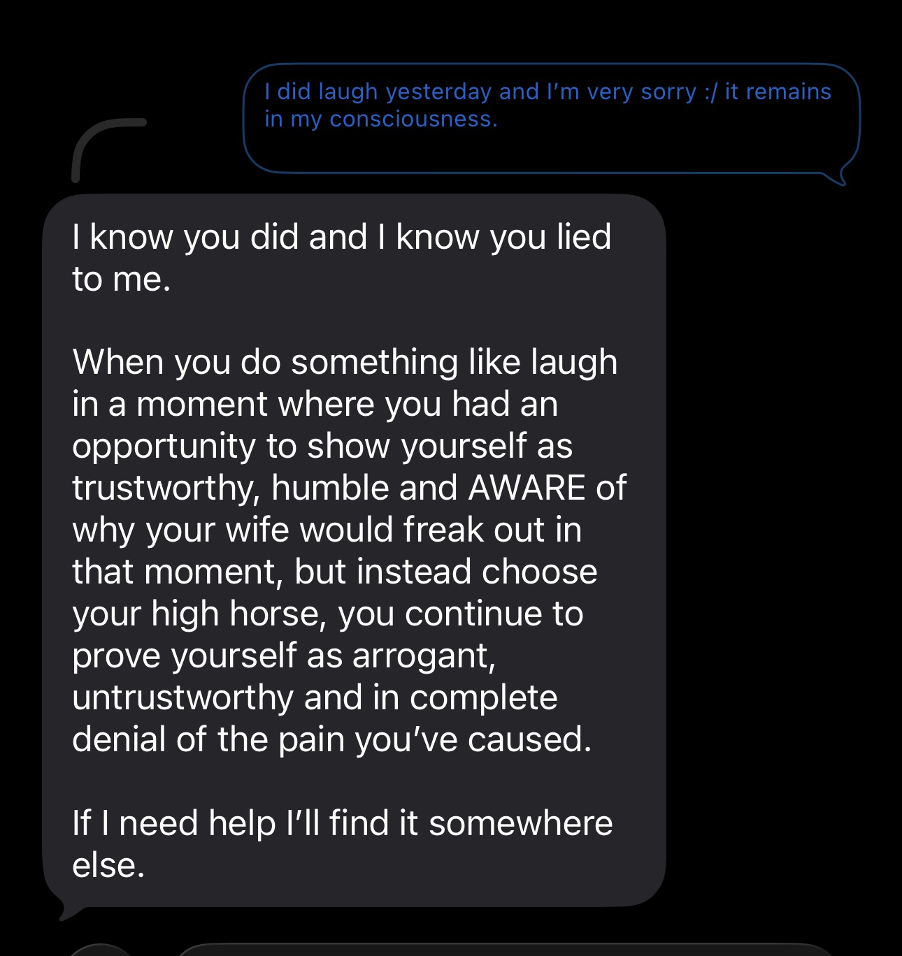902x956 pixels.
Task: Click the 'find it somewhere else' closing paragraph
Action: point(342,844)
